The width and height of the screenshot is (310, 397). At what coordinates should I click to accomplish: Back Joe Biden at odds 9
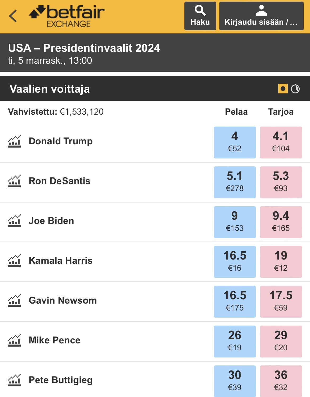tap(235, 222)
